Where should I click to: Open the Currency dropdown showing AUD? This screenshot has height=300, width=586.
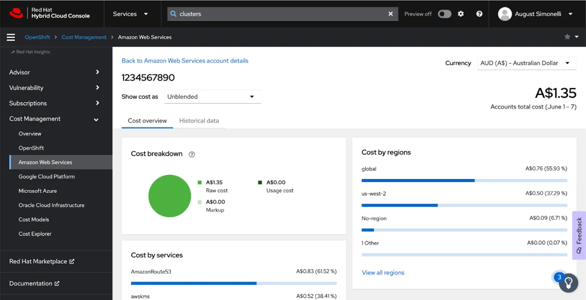526,63
